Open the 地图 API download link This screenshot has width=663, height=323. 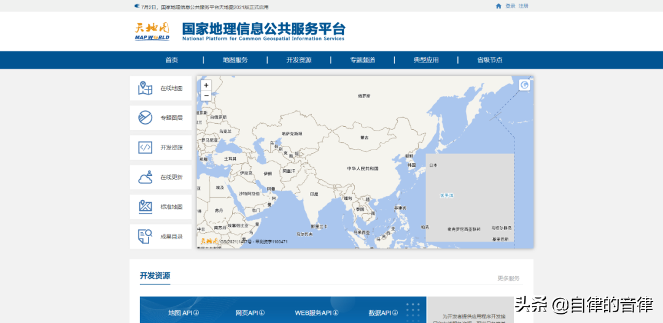click(x=184, y=313)
